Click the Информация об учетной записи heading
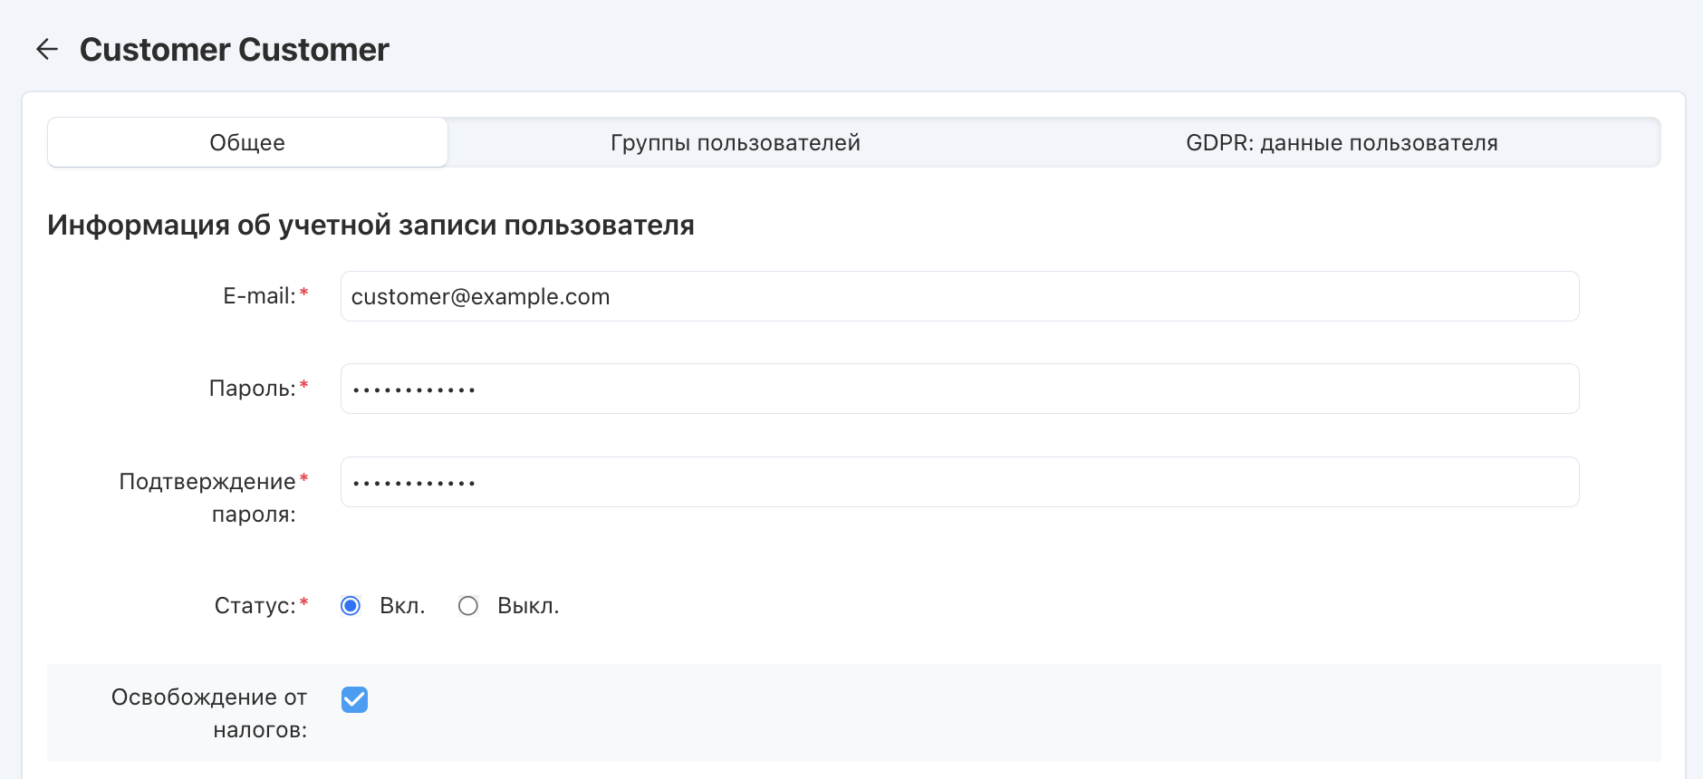This screenshot has width=1703, height=779. [370, 225]
